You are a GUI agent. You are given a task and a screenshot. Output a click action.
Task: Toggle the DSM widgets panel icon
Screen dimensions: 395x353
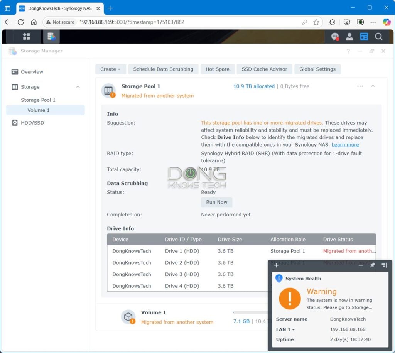(364, 37)
